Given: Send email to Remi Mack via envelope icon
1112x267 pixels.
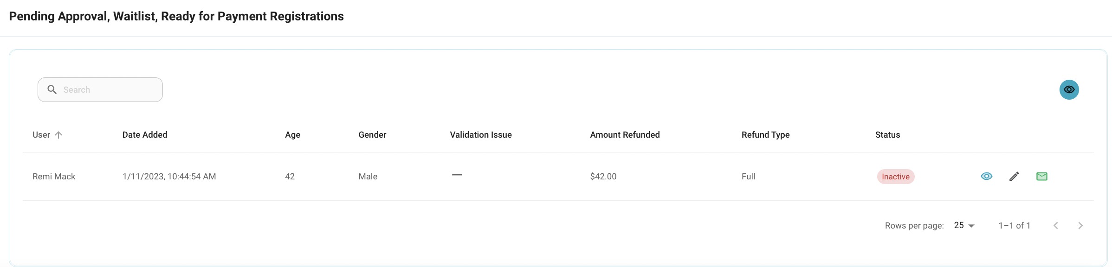Looking at the screenshot, I should click(x=1042, y=176).
